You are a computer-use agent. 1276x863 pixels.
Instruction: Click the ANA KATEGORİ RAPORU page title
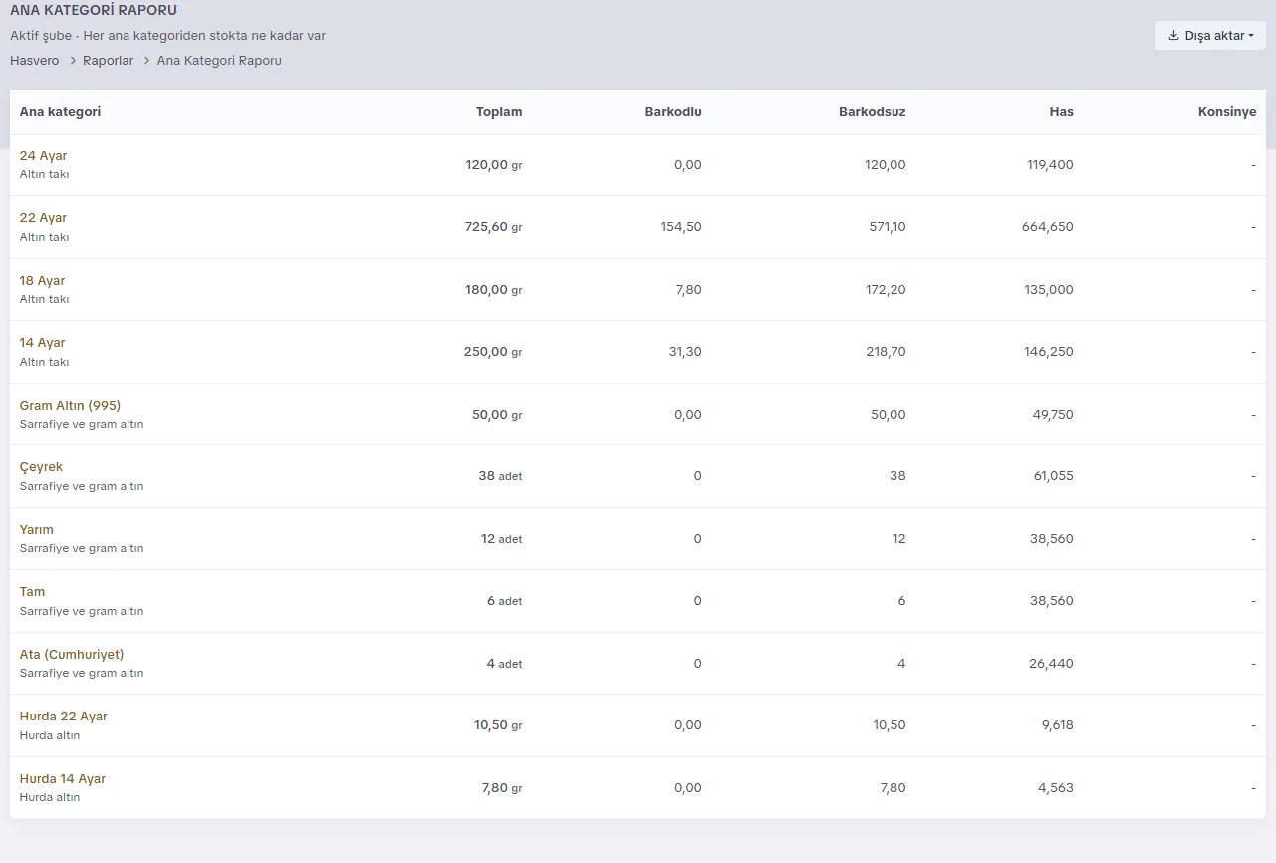(x=94, y=11)
